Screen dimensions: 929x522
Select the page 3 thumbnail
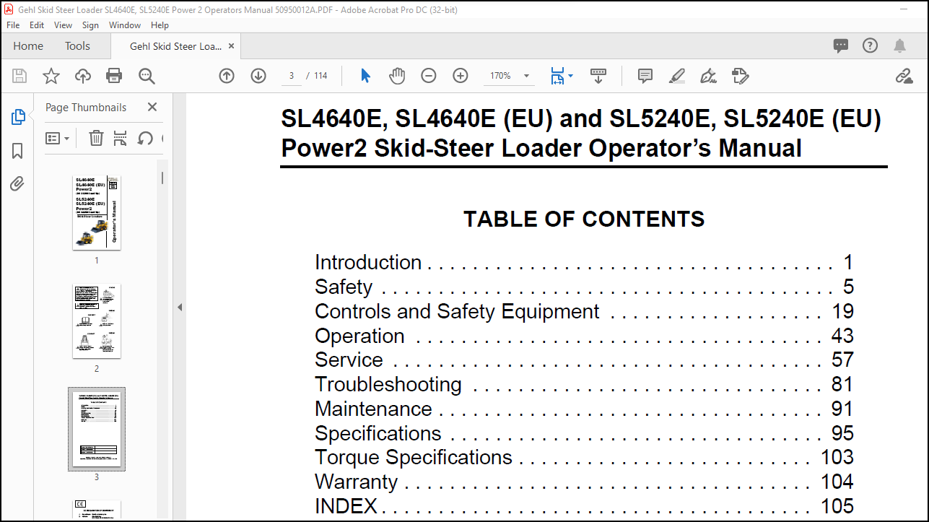point(97,429)
